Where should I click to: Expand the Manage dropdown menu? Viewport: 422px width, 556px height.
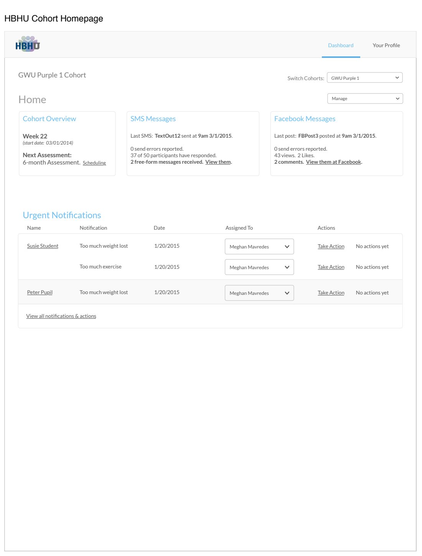click(x=364, y=99)
